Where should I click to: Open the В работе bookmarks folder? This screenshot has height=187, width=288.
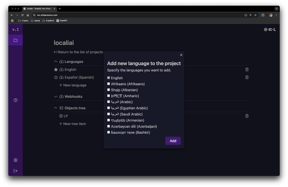tap(48, 21)
